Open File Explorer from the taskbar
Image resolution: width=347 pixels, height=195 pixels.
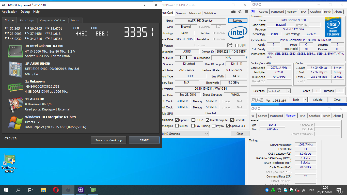coord(43,190)
